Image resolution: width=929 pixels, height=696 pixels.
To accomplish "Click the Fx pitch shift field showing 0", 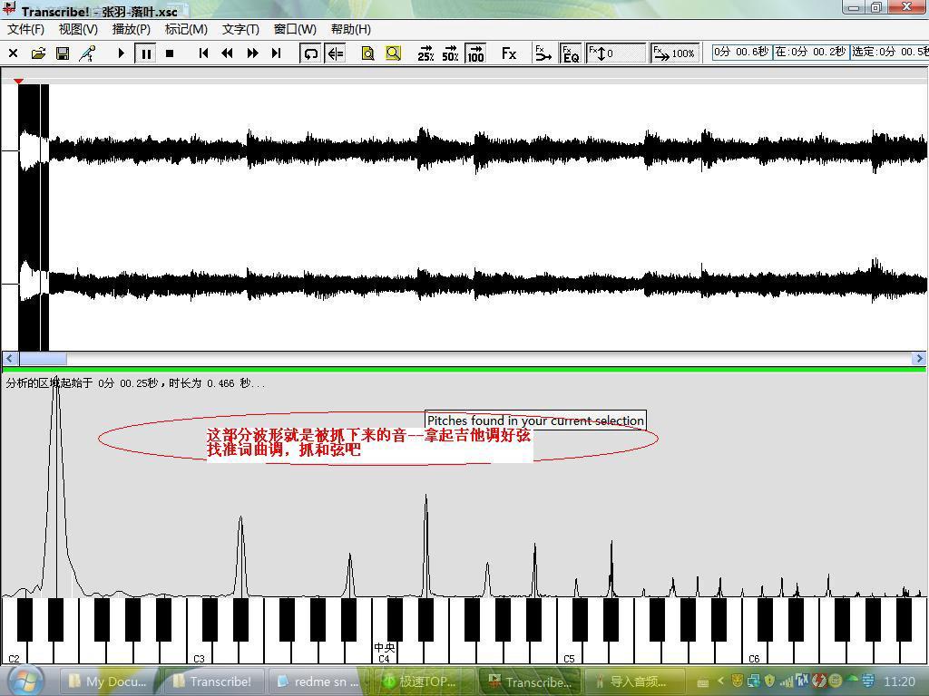I will click(x=616, y=53).
